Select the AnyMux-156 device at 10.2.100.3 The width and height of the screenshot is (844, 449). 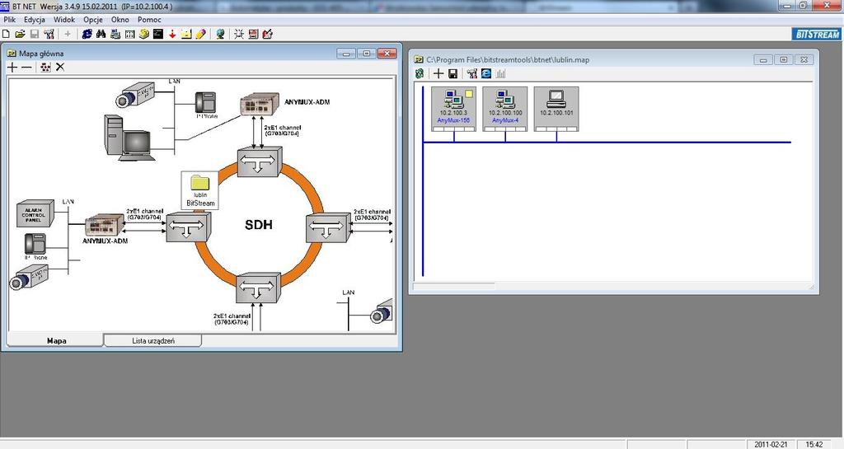453,109
